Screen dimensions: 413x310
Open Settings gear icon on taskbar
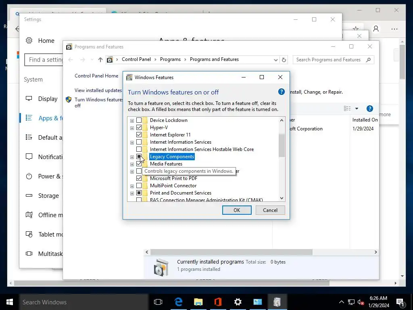point(238,302)
